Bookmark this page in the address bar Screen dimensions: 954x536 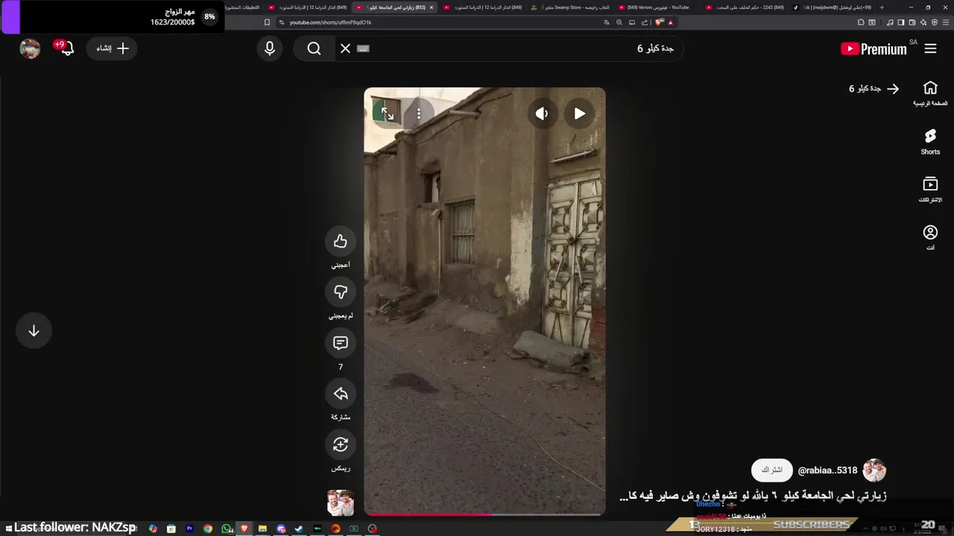pyautogui.click(x=267, y=22)
